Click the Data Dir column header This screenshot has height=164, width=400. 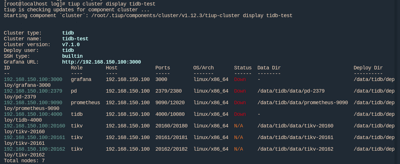point(269,68)
